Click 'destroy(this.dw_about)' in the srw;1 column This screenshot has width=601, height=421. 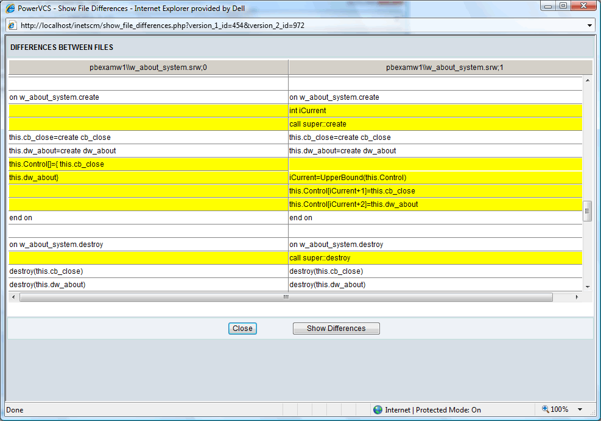(x=328, y=285)
